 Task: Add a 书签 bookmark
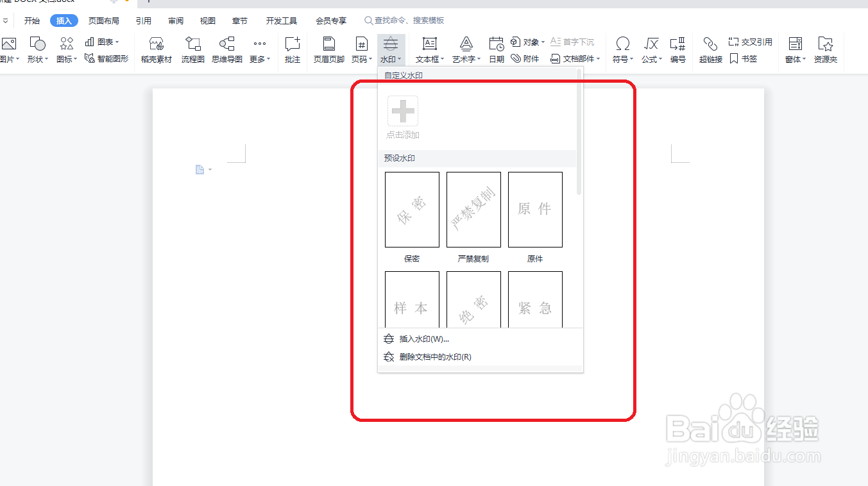click(744, 58)
